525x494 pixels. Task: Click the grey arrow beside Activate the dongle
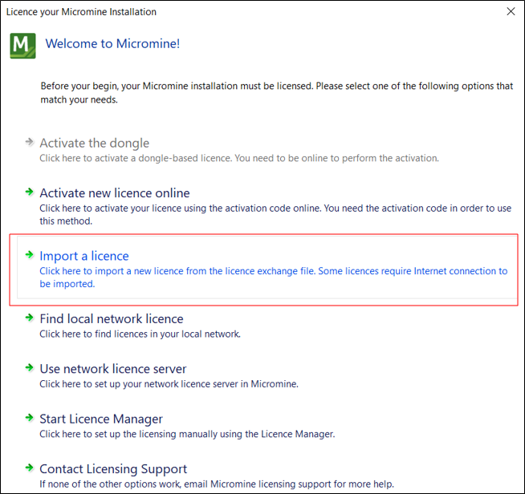tap(30, 142)
